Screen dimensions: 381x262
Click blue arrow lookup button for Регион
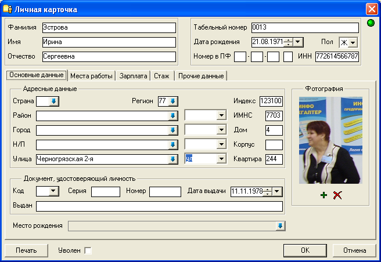click(x=173, y=101)
